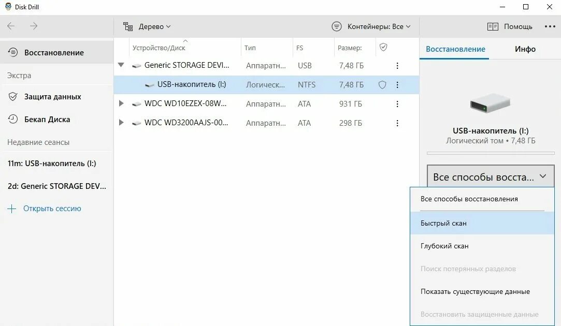Go forward with the right arrow
Image resolution: width=561 pixels, height=326 pixels.
(34, 26)
